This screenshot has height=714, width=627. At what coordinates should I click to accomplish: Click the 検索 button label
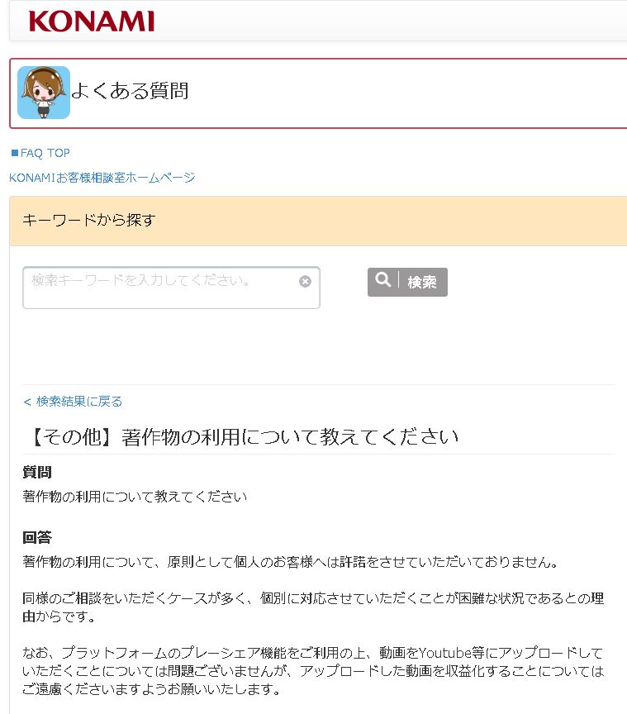[x=421, y=283]
